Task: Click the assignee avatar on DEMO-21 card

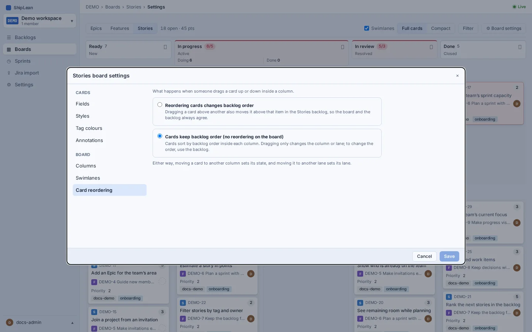Action: tap(517, 313)
